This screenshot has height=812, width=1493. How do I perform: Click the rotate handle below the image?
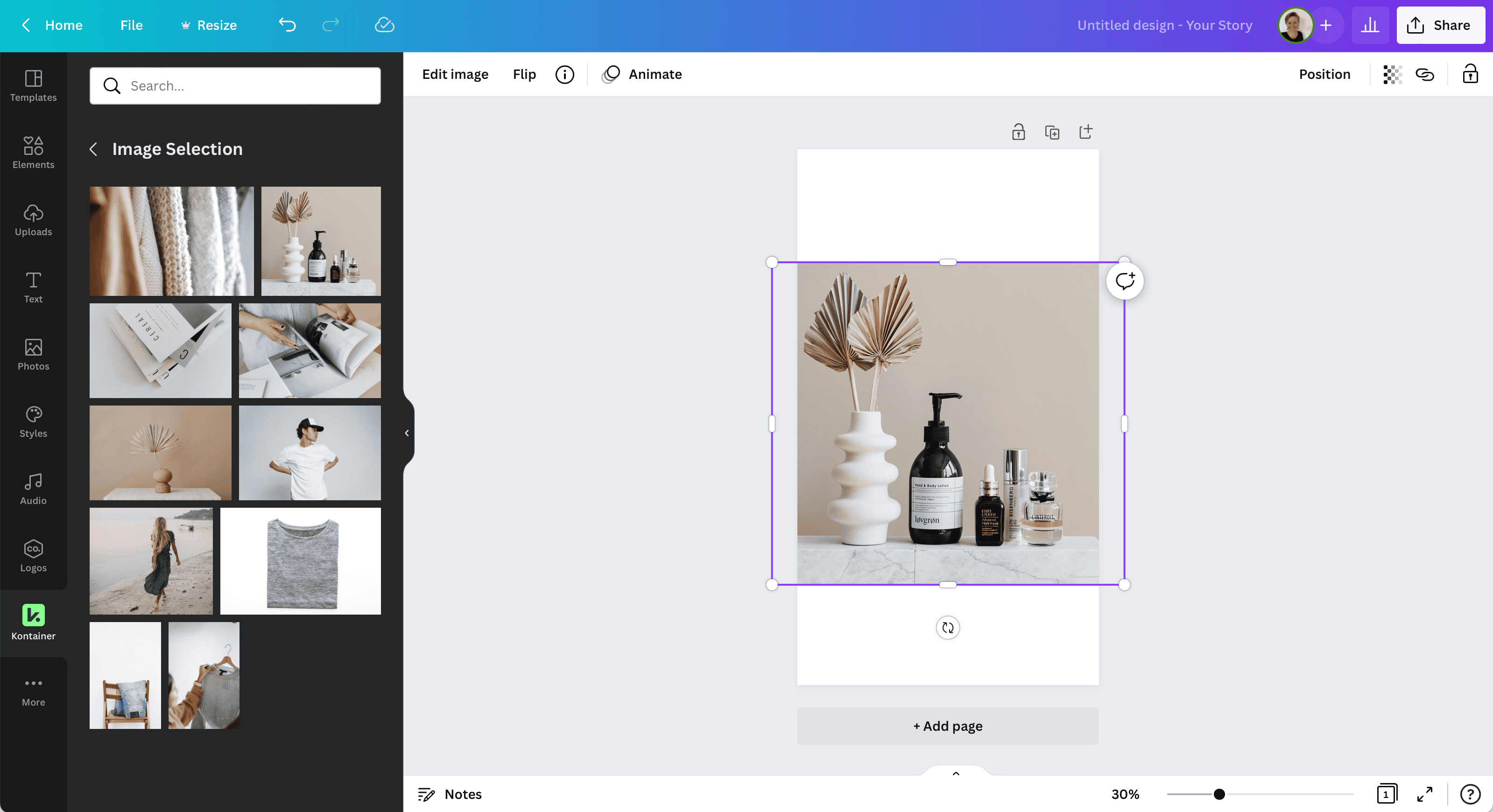pyautogui.click(x=947, y=627)
